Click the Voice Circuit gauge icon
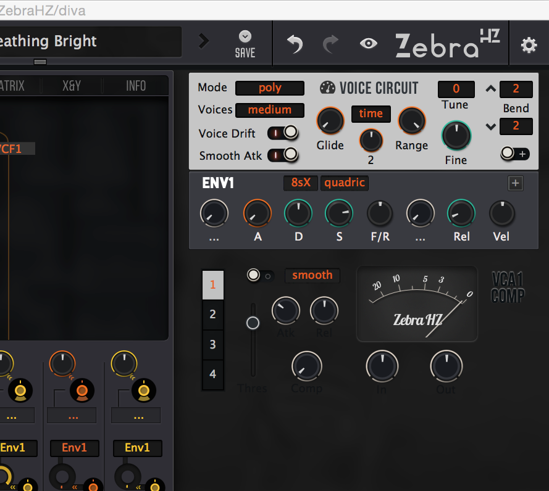The image size is (549, 491). point(327,88)
